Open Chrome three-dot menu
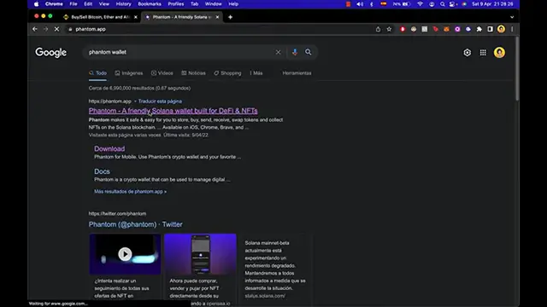 (512, 29)
